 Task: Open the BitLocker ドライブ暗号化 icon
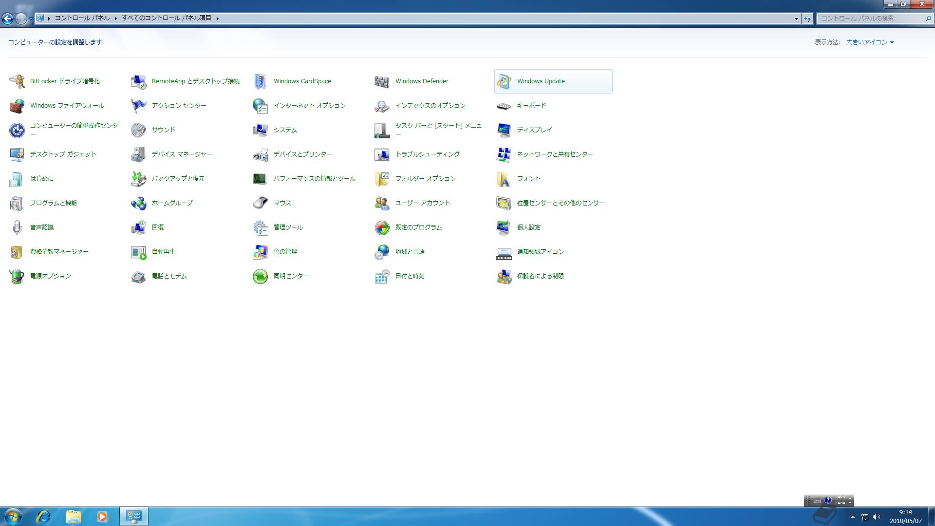tap(17, 81)
